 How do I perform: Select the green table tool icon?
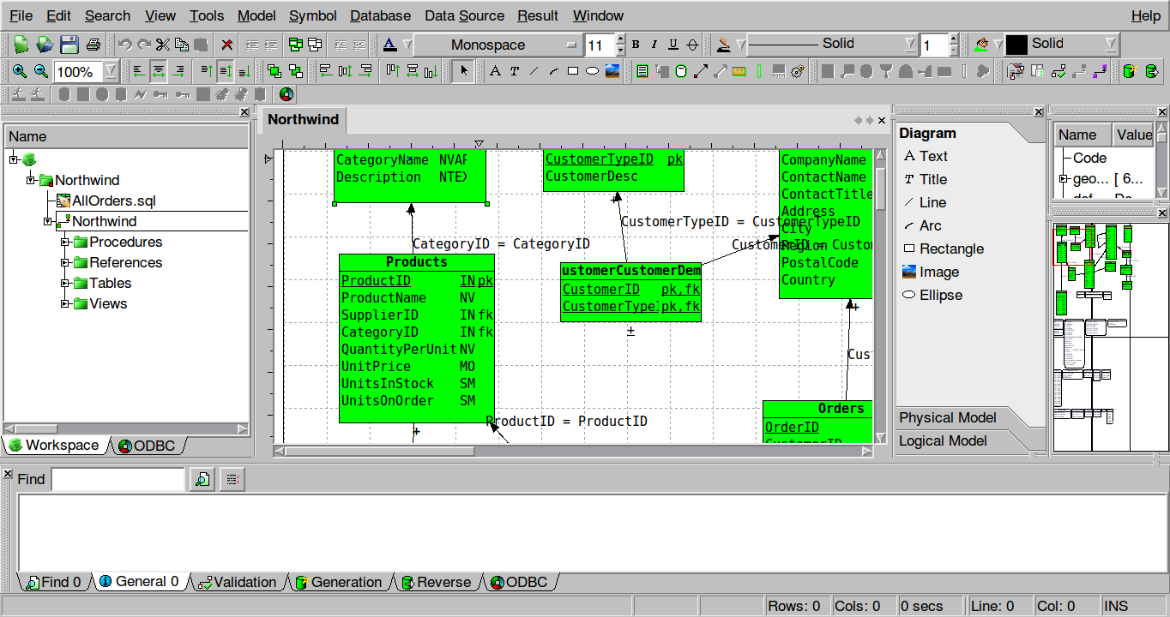pyautogui.click(x=642, y=71)
